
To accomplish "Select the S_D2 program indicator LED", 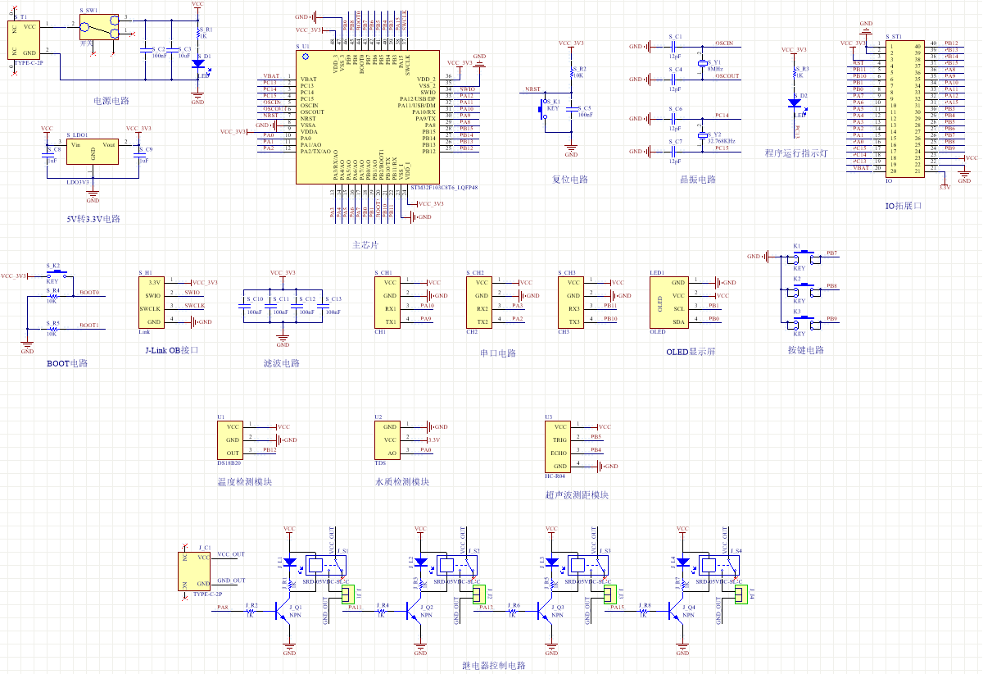I will pyautogui.click(x=794, y=102).
